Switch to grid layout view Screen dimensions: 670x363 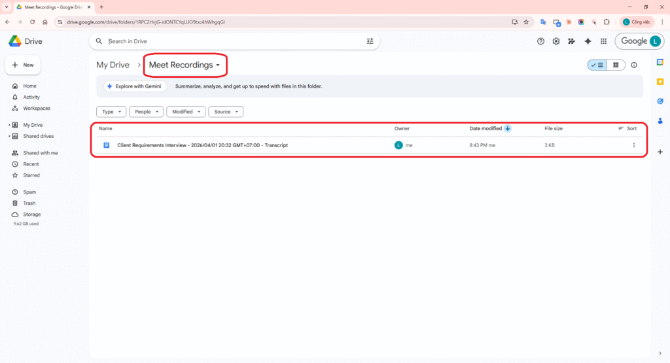click(616, 65)
